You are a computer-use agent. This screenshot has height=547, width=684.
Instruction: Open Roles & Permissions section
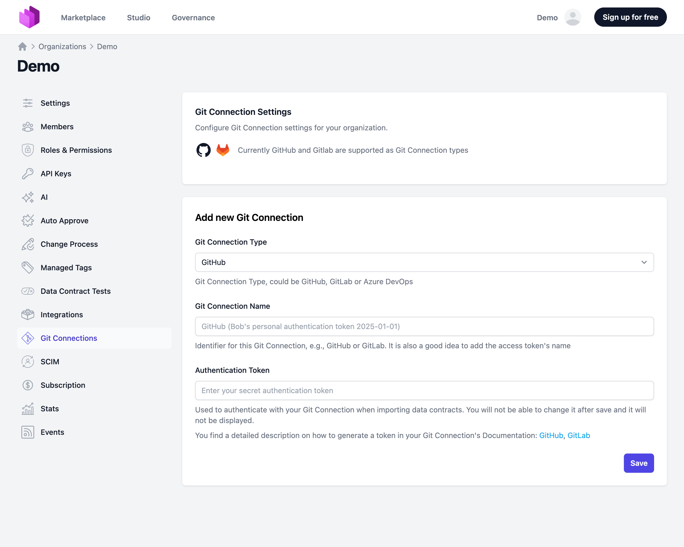point(76,150)
